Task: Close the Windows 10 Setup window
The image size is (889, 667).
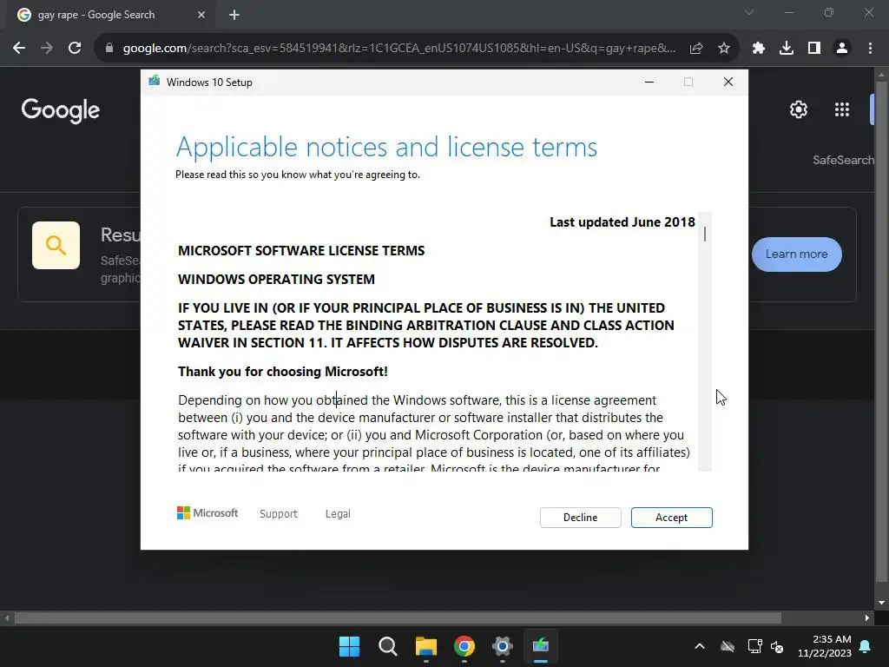Action: click(x=728, y=82)
